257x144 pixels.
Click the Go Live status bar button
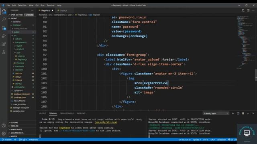[x=232, y=140]
